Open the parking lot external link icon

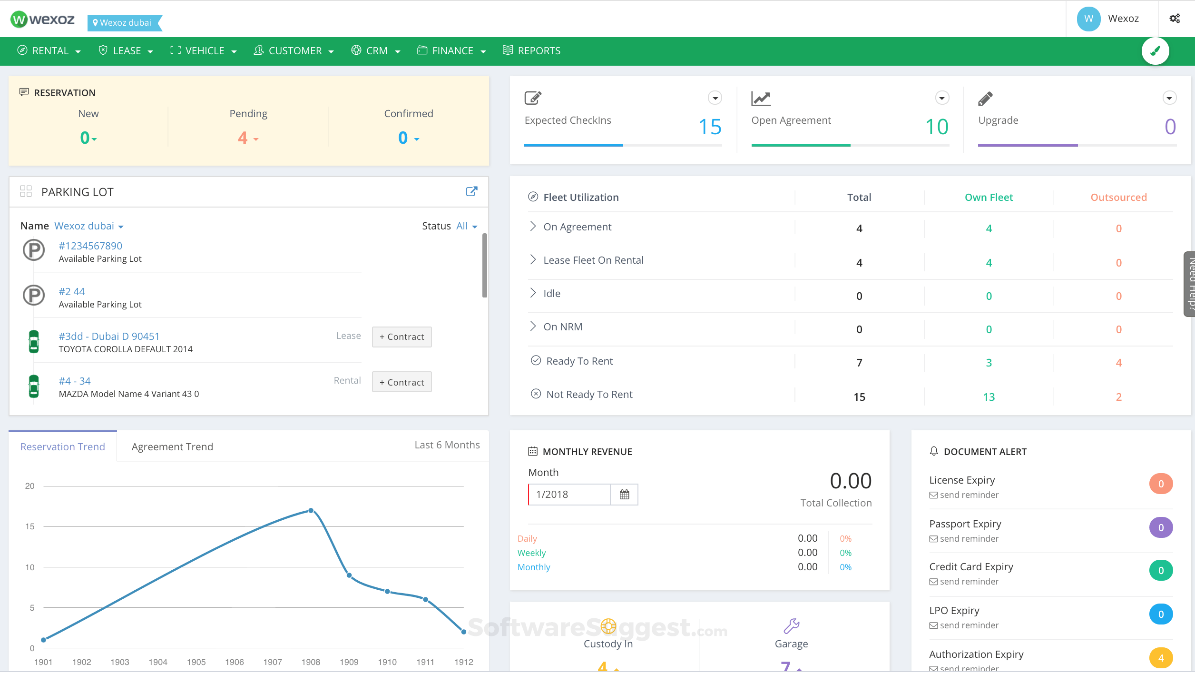pos(471,191)
